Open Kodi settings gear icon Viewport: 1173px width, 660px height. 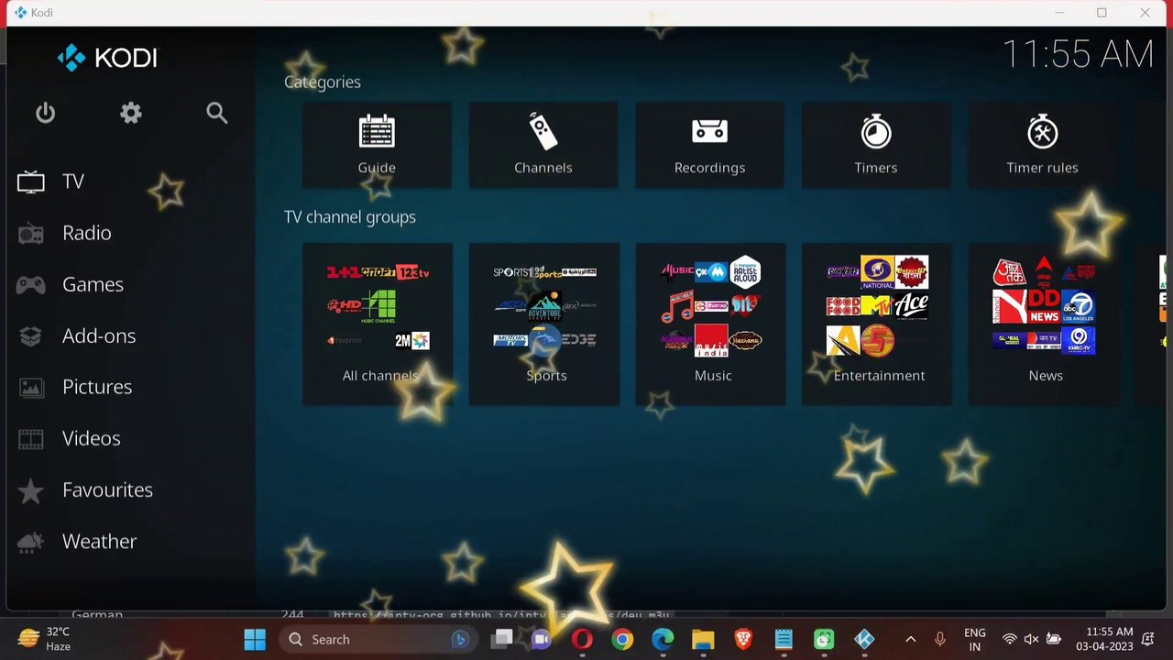coord(131,113)
